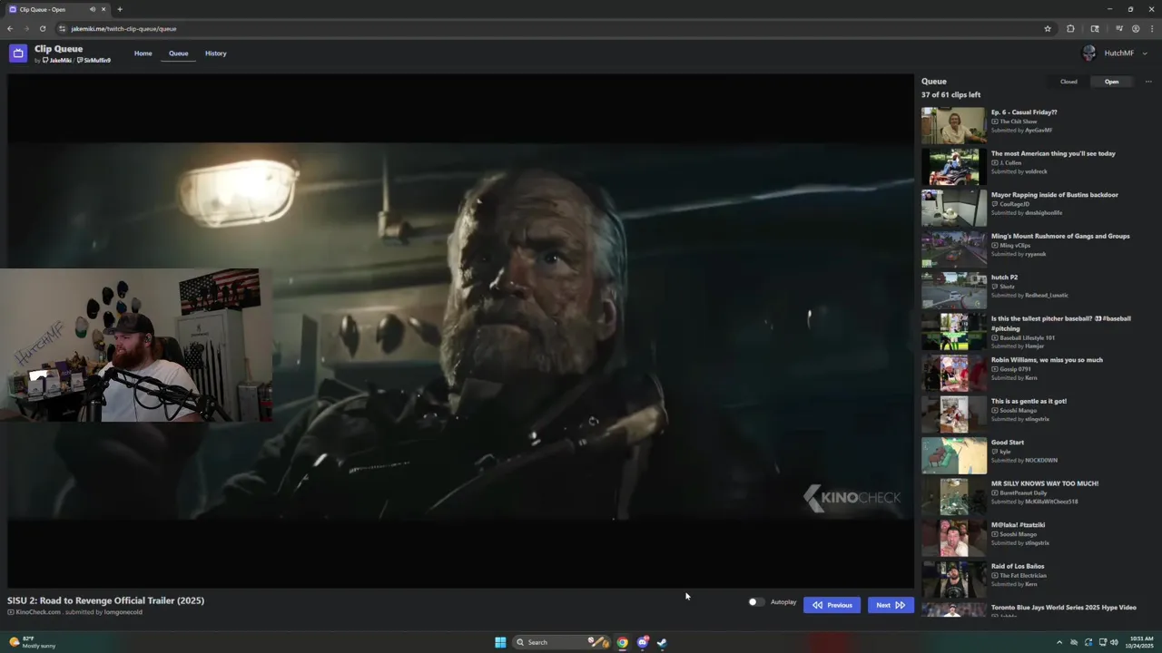
Task: Set the queue to Closed
Action: [x=1068, y=82]
